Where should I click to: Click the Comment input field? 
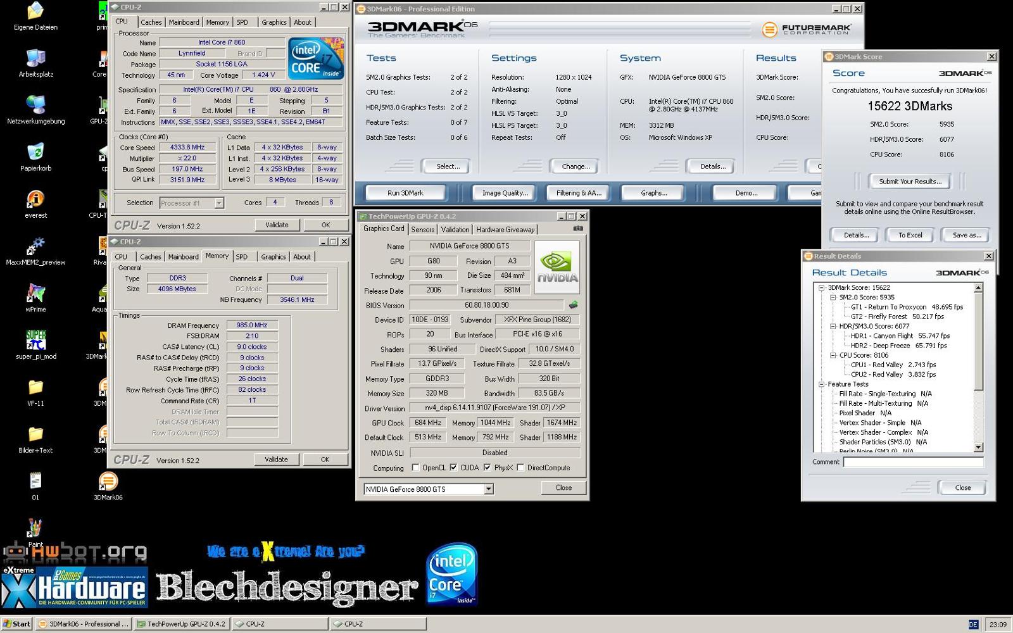point(913,462)
